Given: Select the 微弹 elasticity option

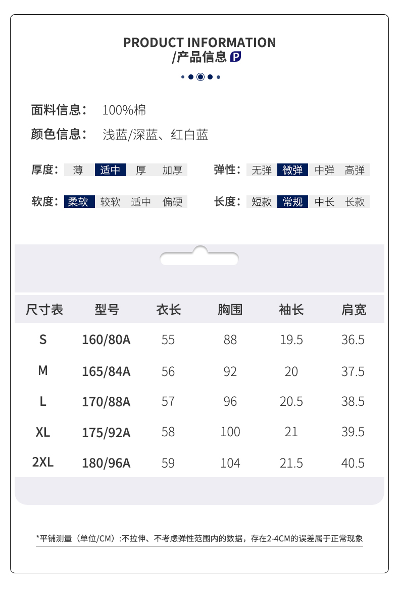Looking at the screenshot, I should point(292,170).
